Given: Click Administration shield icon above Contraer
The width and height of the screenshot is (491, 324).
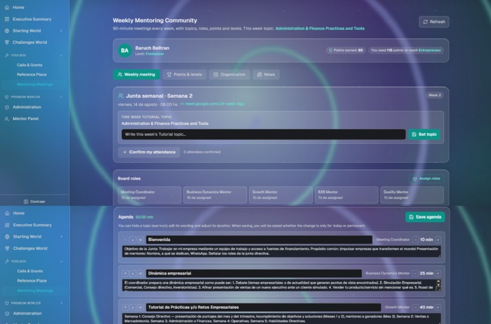Looking at the screenshot, I should click(x=7, y=107).
